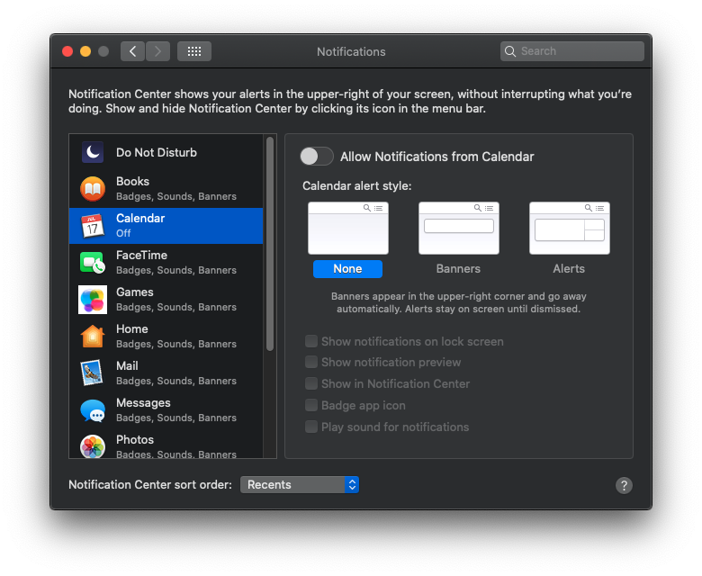The image size is (702, 576).
Task: Click the magnifier icon in Search
Action: (x=510, y=51)
